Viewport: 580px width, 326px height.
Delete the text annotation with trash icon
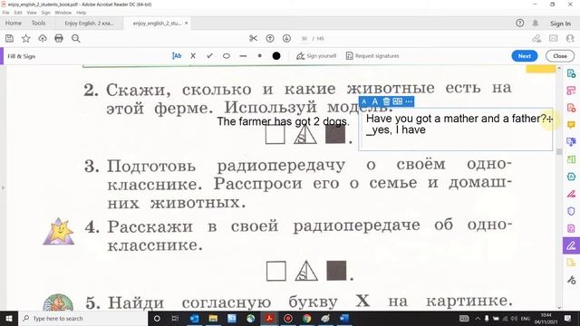coord(386,101)
